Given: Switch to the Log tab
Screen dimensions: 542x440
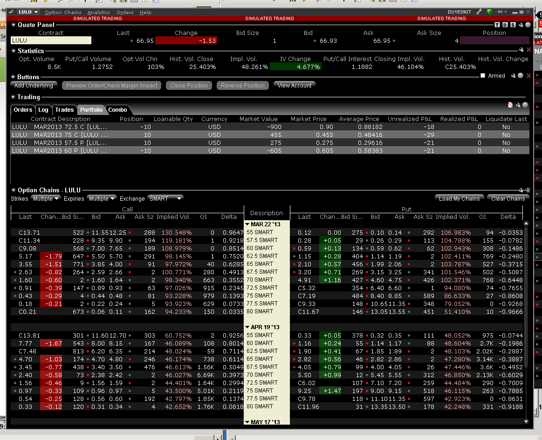Looking at the screenshot, I should tap(43, 110).
